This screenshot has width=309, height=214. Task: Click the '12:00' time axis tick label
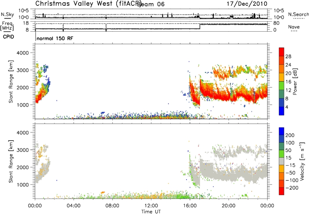click(151, 206)
